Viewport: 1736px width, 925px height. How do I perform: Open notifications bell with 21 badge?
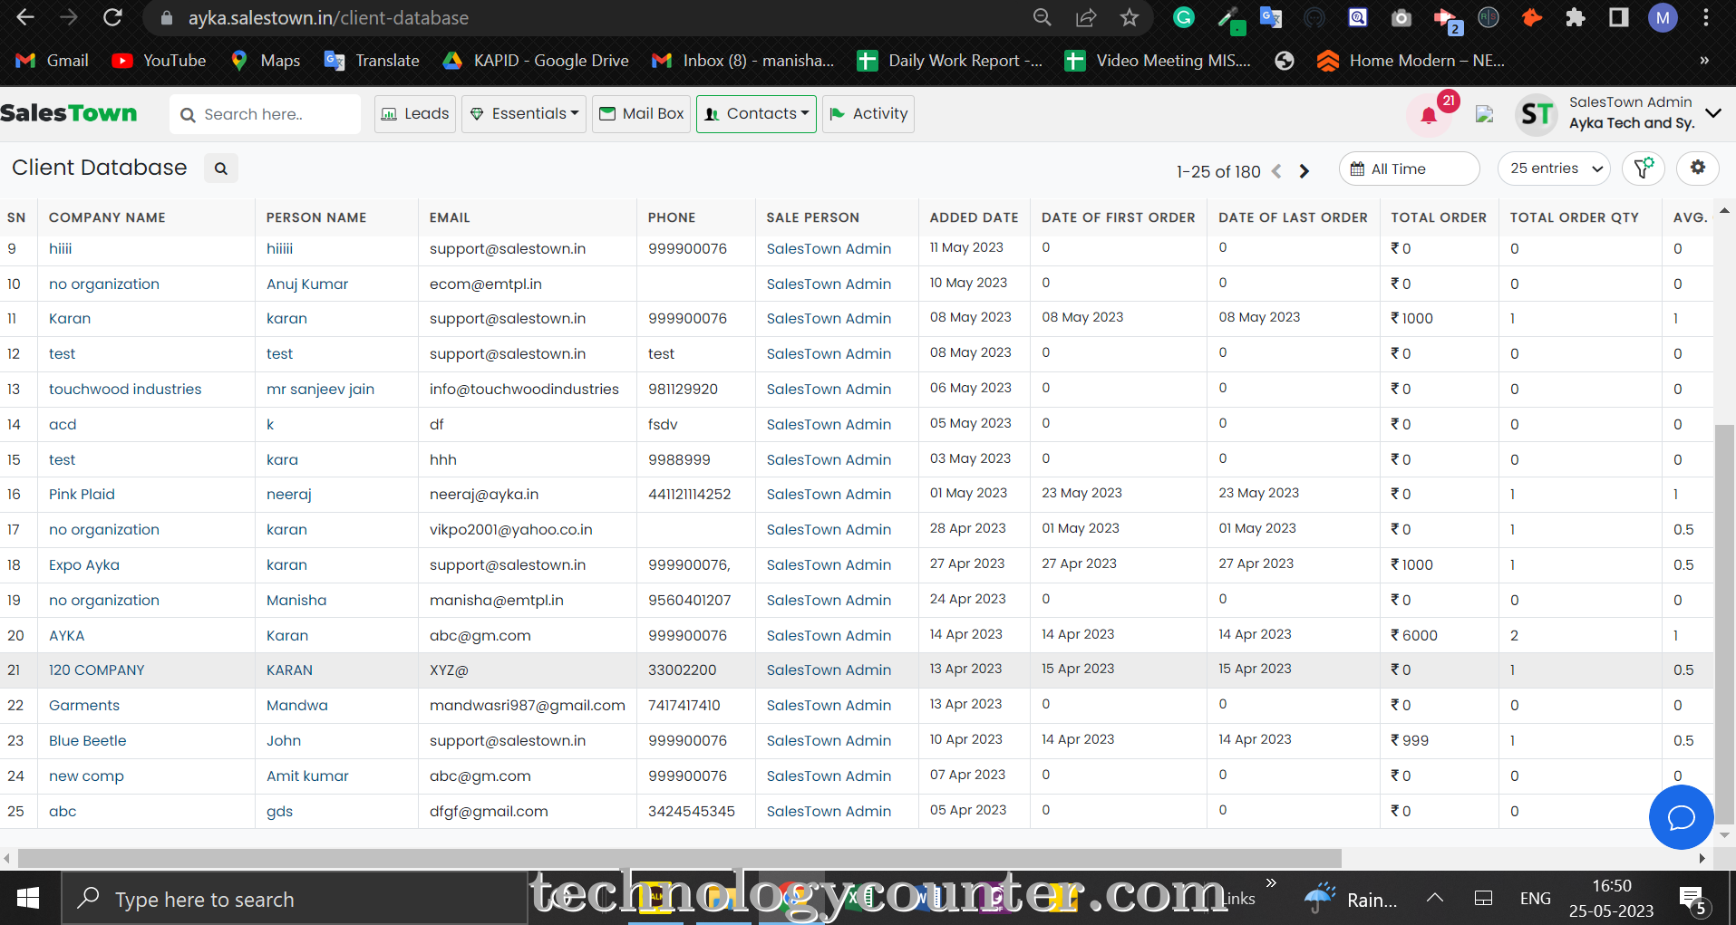click(x=1430, y=115)
